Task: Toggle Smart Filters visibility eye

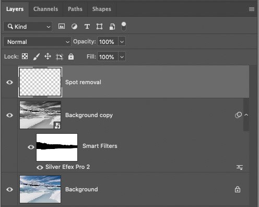Action: tap(31, 147)
